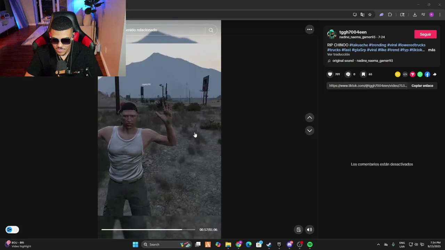Open Task View on the taskbar
The height and width of the screenshot is (250, 445).
click(198, 244)
